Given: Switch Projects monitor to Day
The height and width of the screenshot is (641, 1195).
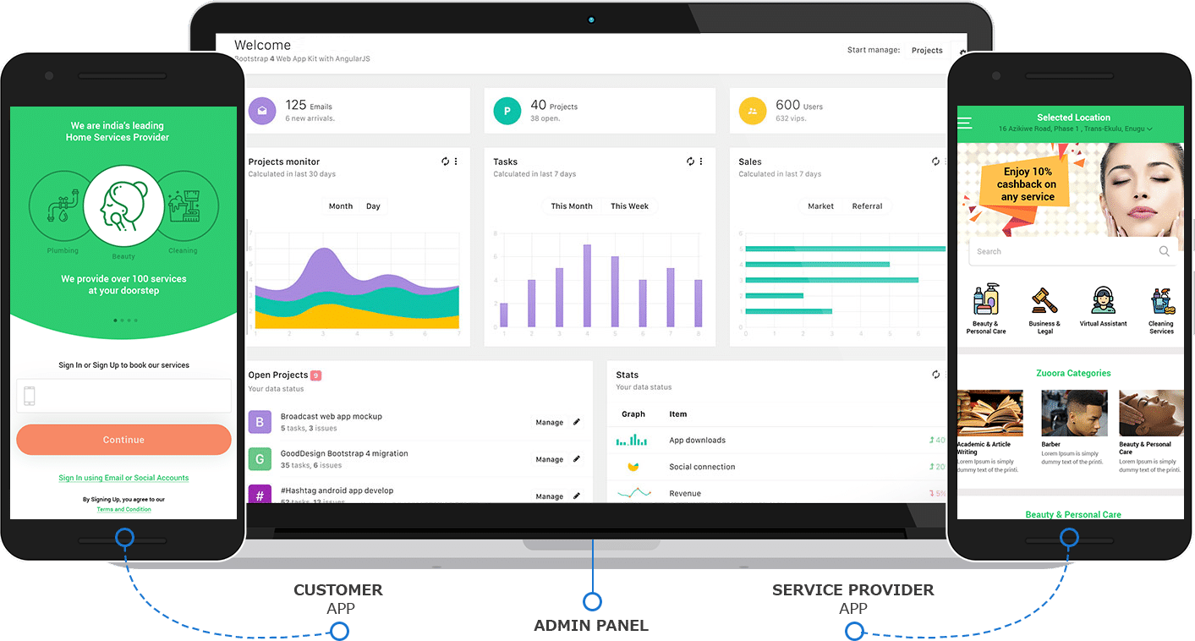Looking at the screenshot, I should point(373,206).
